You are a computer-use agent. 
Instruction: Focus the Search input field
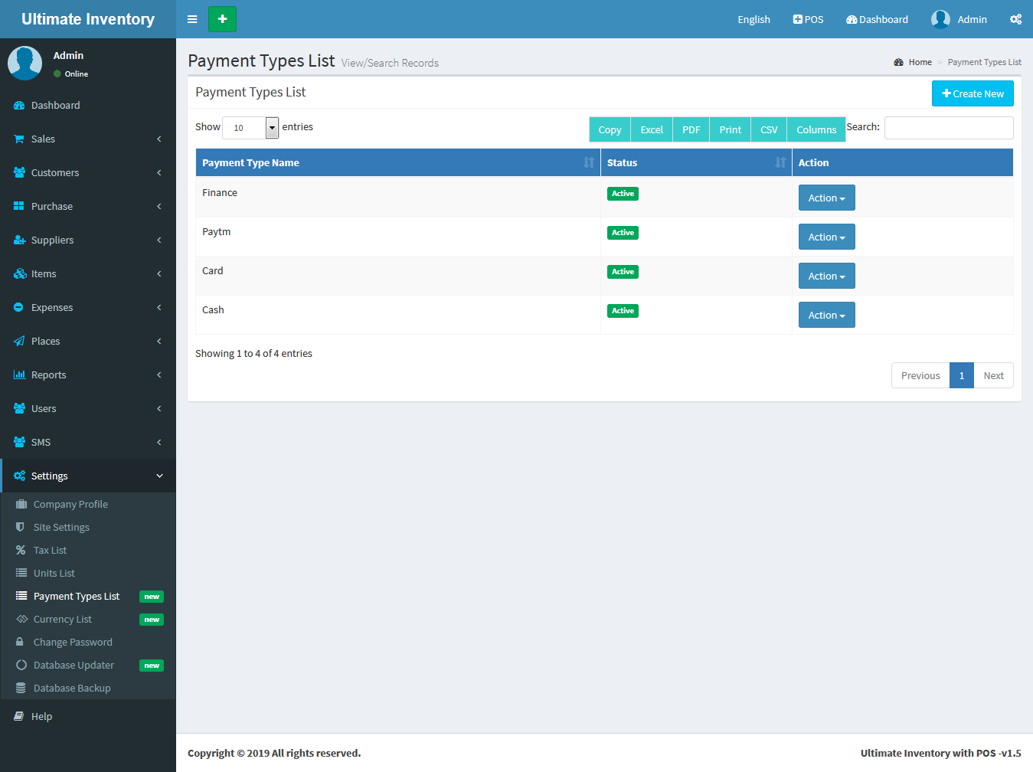click(x=949, y=128)
